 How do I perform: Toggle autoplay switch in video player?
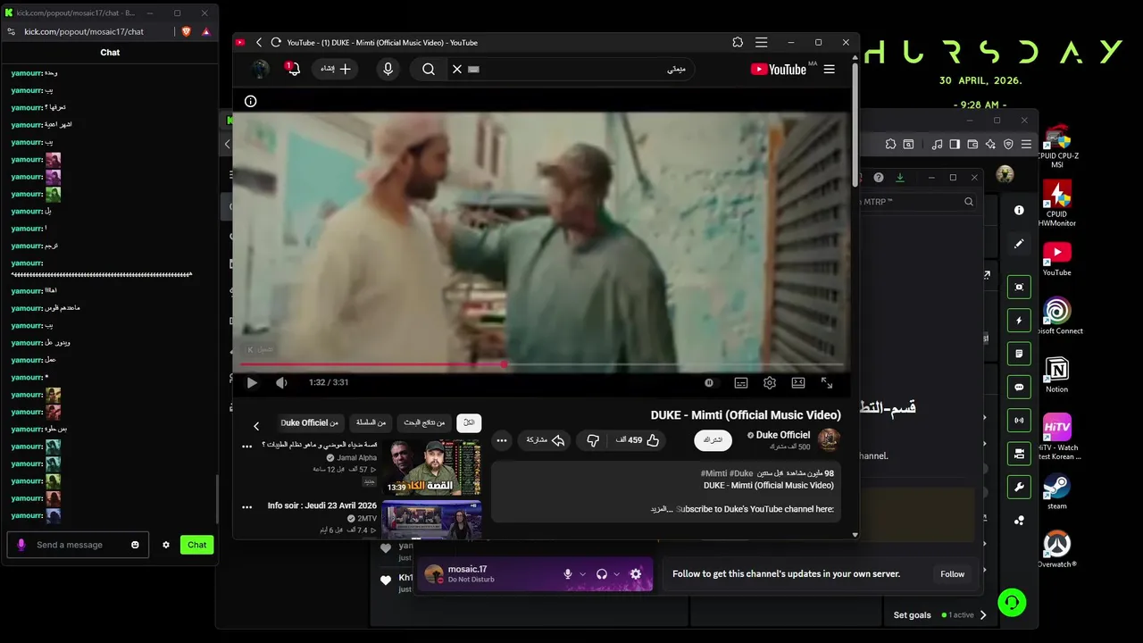tap(709, 383)
